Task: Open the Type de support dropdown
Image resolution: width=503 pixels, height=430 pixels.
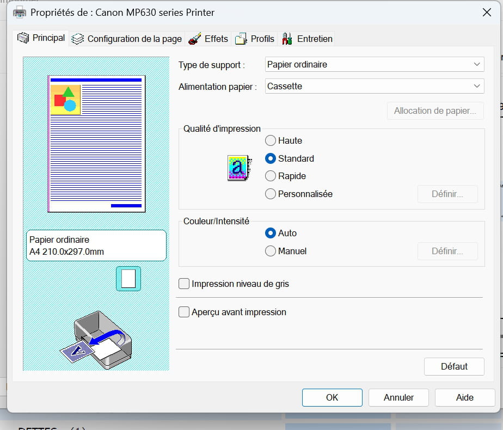Action: [375, 64]
